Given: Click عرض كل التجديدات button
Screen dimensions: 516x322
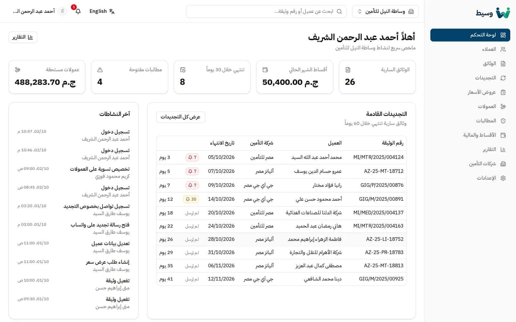Looking at the screenshot, I should pos(181,117).
